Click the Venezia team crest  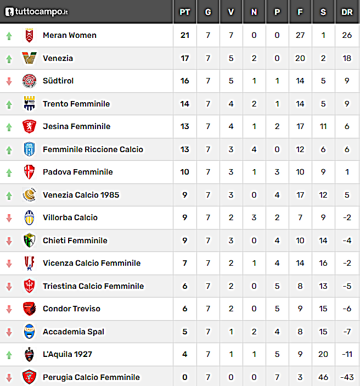coord(29,58)
